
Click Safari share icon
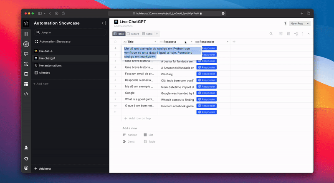[x=63, y=13]
